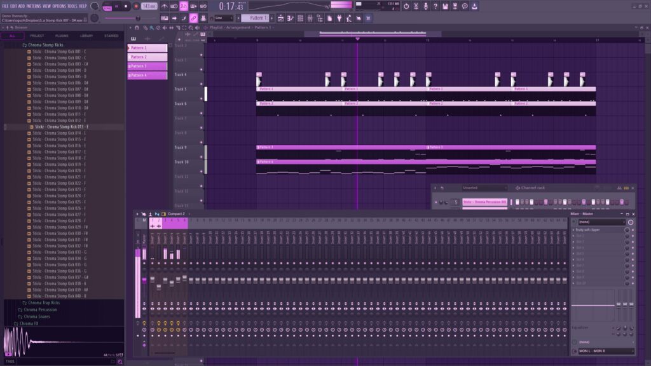Open the plugin picker plug icon

(339, 18)
